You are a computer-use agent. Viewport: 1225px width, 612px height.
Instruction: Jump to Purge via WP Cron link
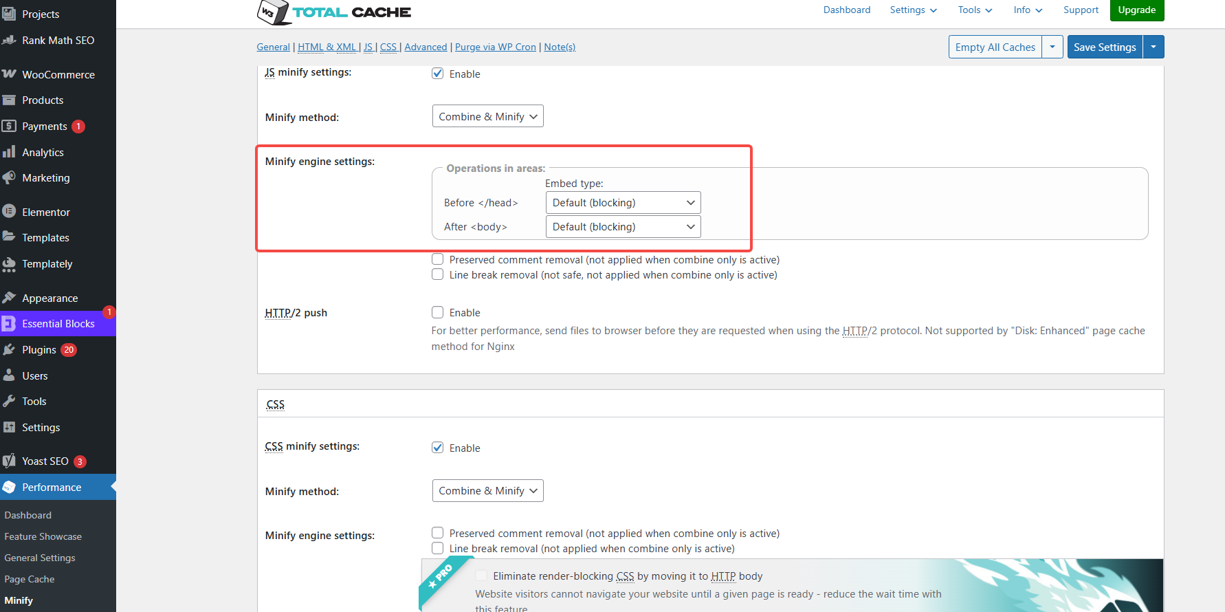[496, 47]
